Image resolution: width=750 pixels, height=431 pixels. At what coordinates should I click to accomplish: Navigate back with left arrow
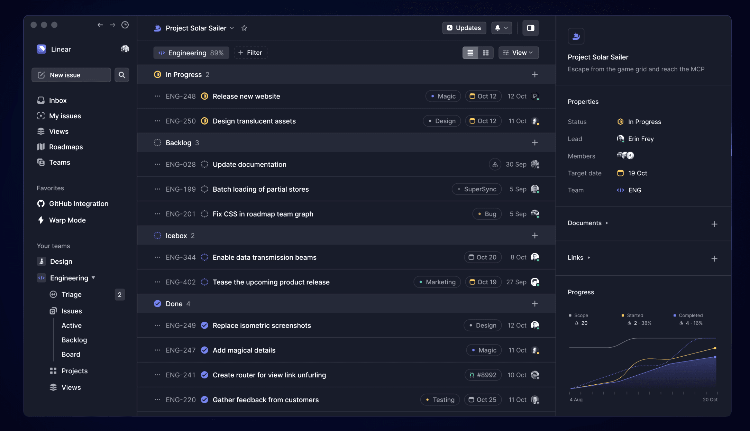click(100, 25)
